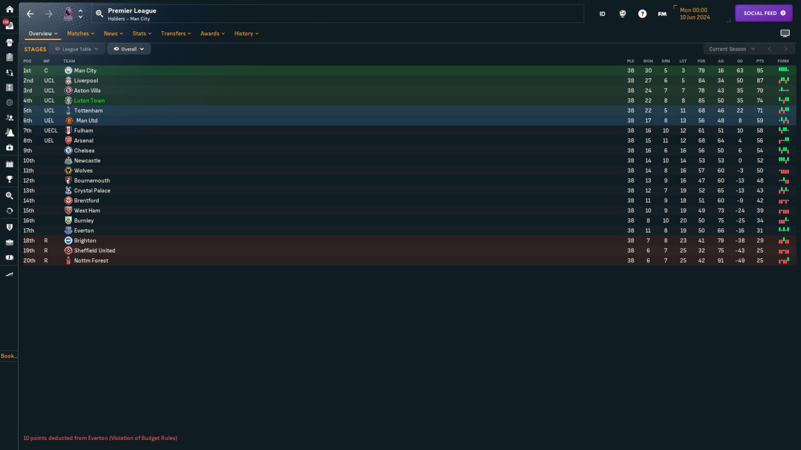
Task: Open the Aston Villa team link
Action: click(88, 91)
